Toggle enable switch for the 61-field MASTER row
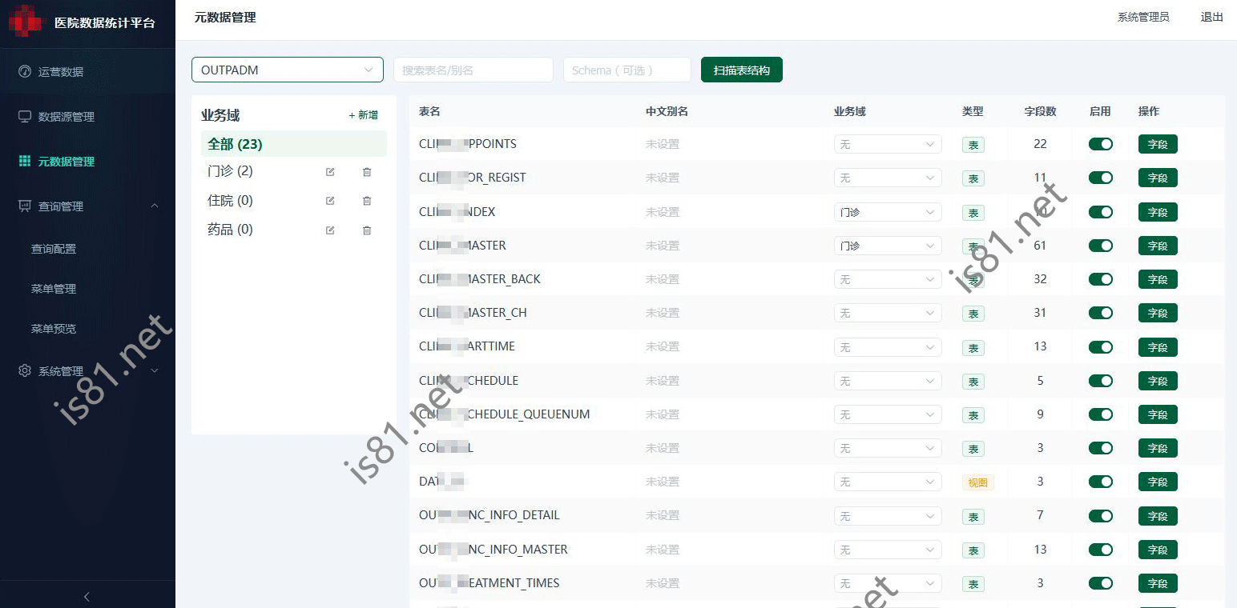This screenshot has width=1237, height=608. [1101, 246]
